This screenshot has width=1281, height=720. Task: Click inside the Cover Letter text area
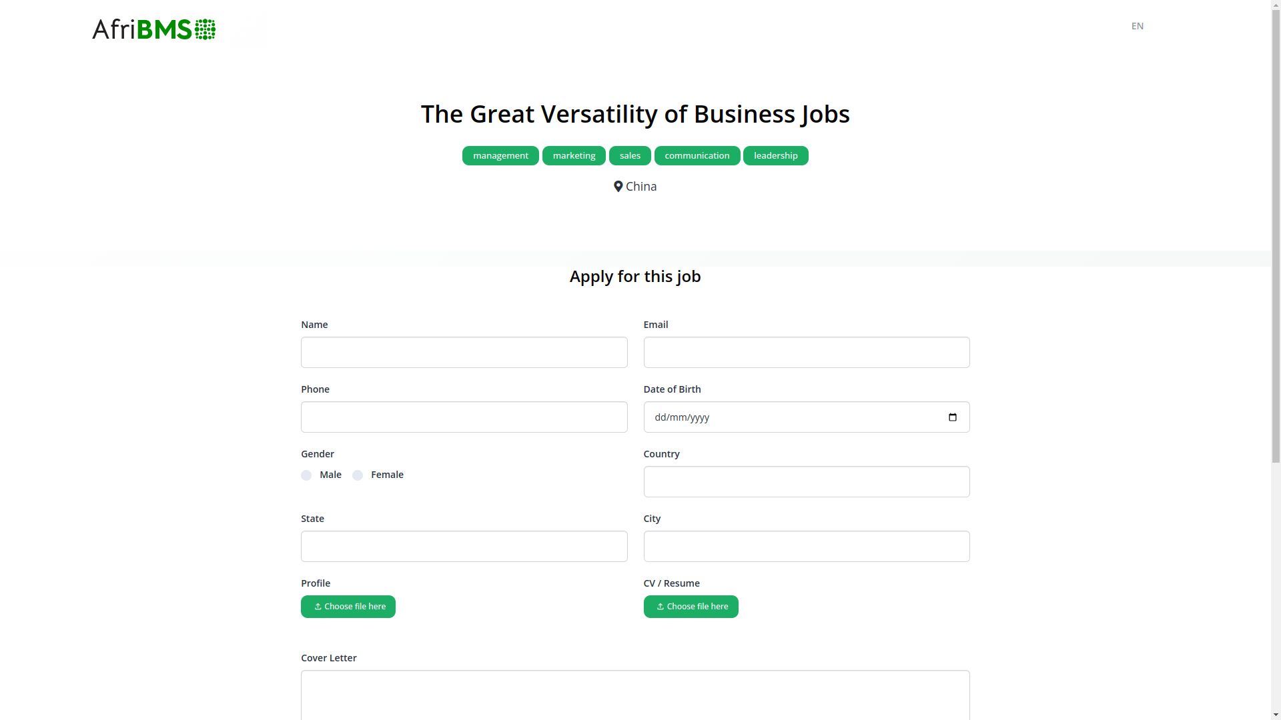point(635,695)
